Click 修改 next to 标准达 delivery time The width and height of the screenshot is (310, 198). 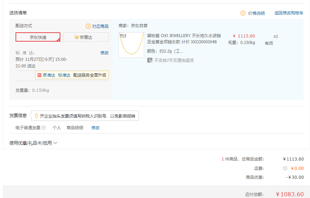pyautogui.click(x=104, y=53)
